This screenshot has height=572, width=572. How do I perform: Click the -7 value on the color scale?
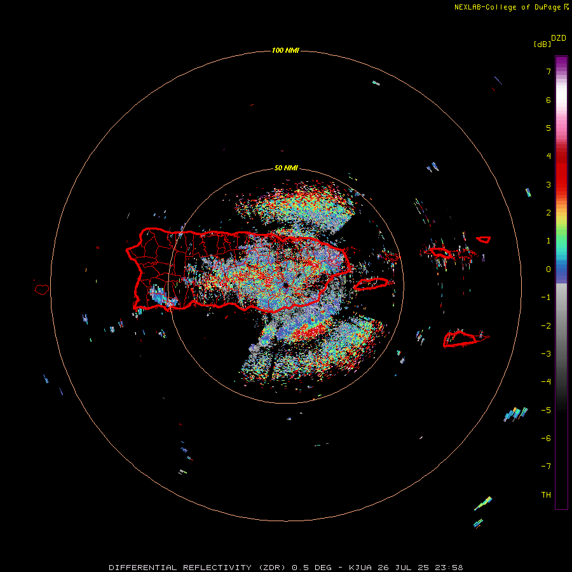(x=546, y=466)
